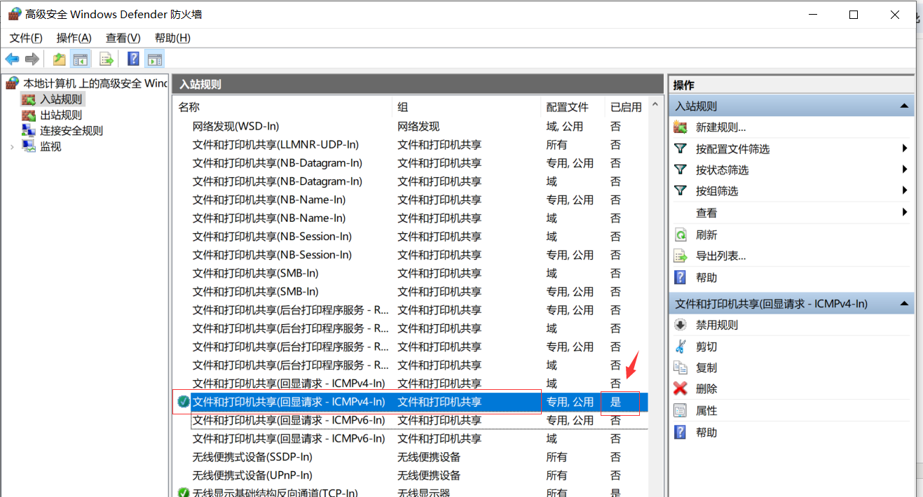Collapse the ICMPv4-In actions section header arrow
This screenshot has height=497, width=923.
coord(904,303)
